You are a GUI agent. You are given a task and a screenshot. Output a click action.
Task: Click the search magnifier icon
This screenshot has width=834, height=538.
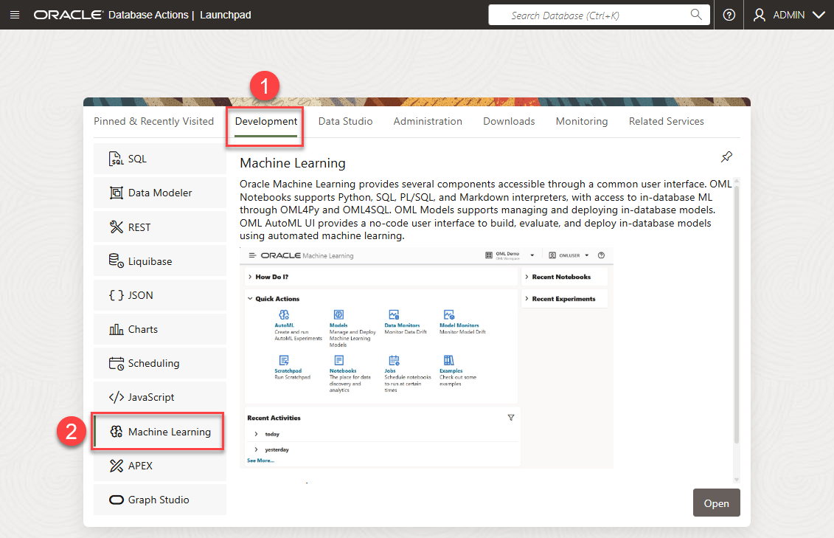coord(695,14)
